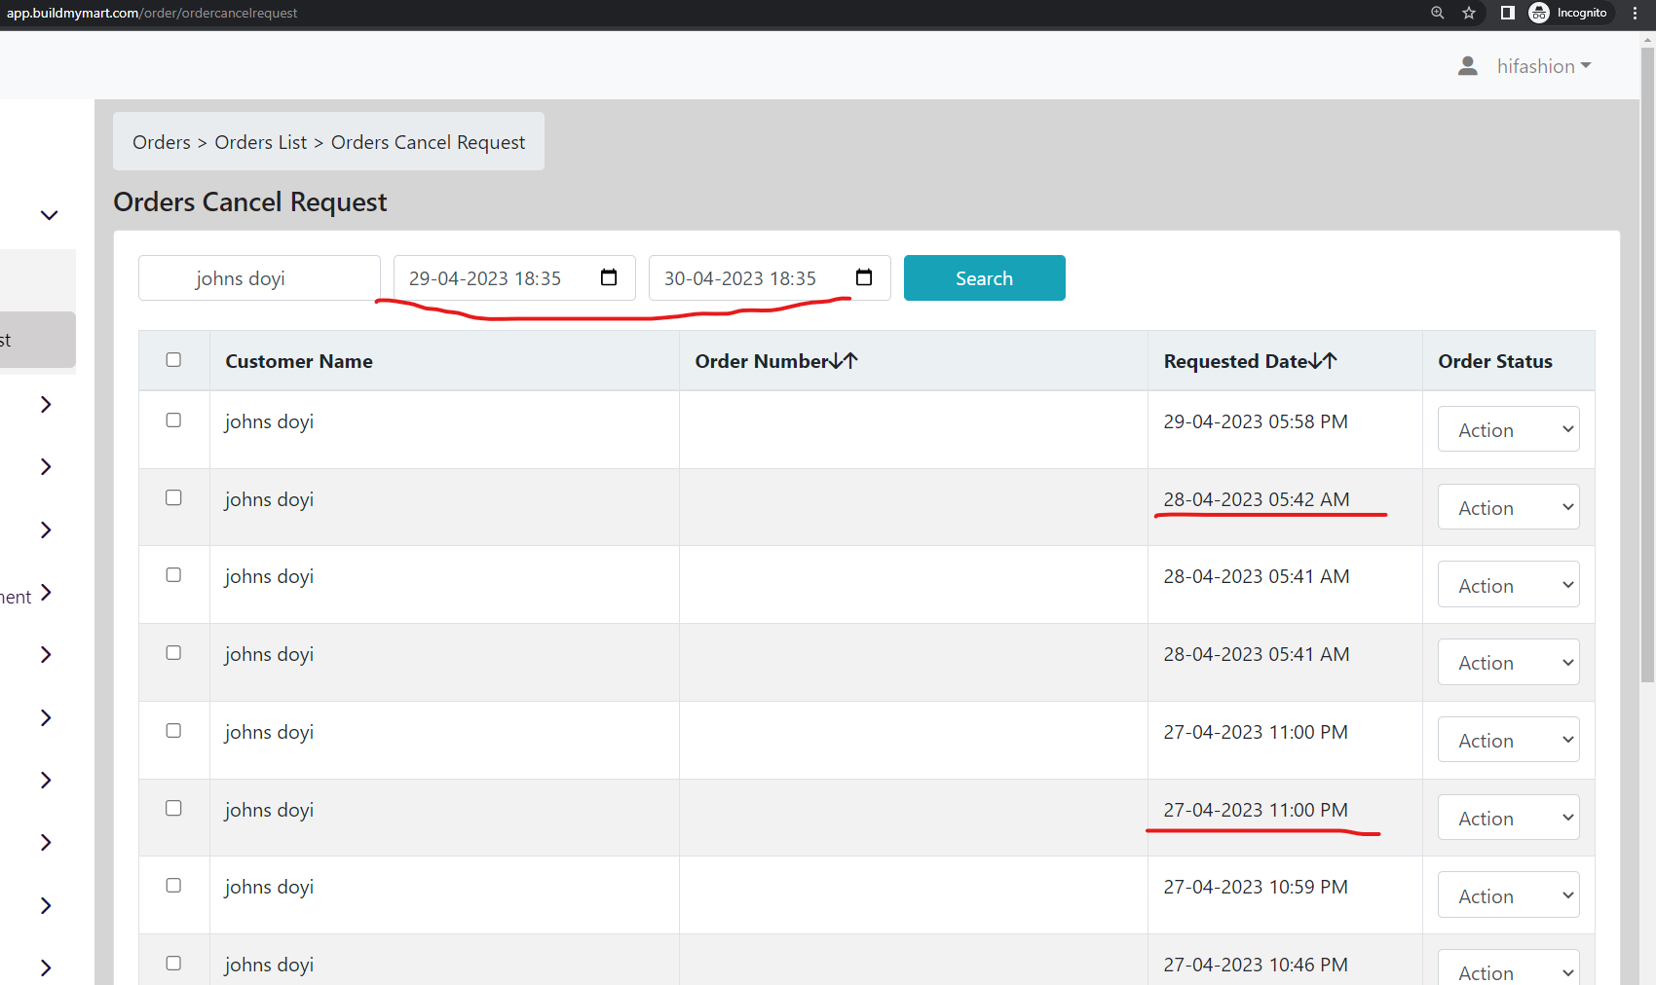The image size is (1656, 985).
Task: Open the hifashion account dropdown
Action: click(1544, 66)
